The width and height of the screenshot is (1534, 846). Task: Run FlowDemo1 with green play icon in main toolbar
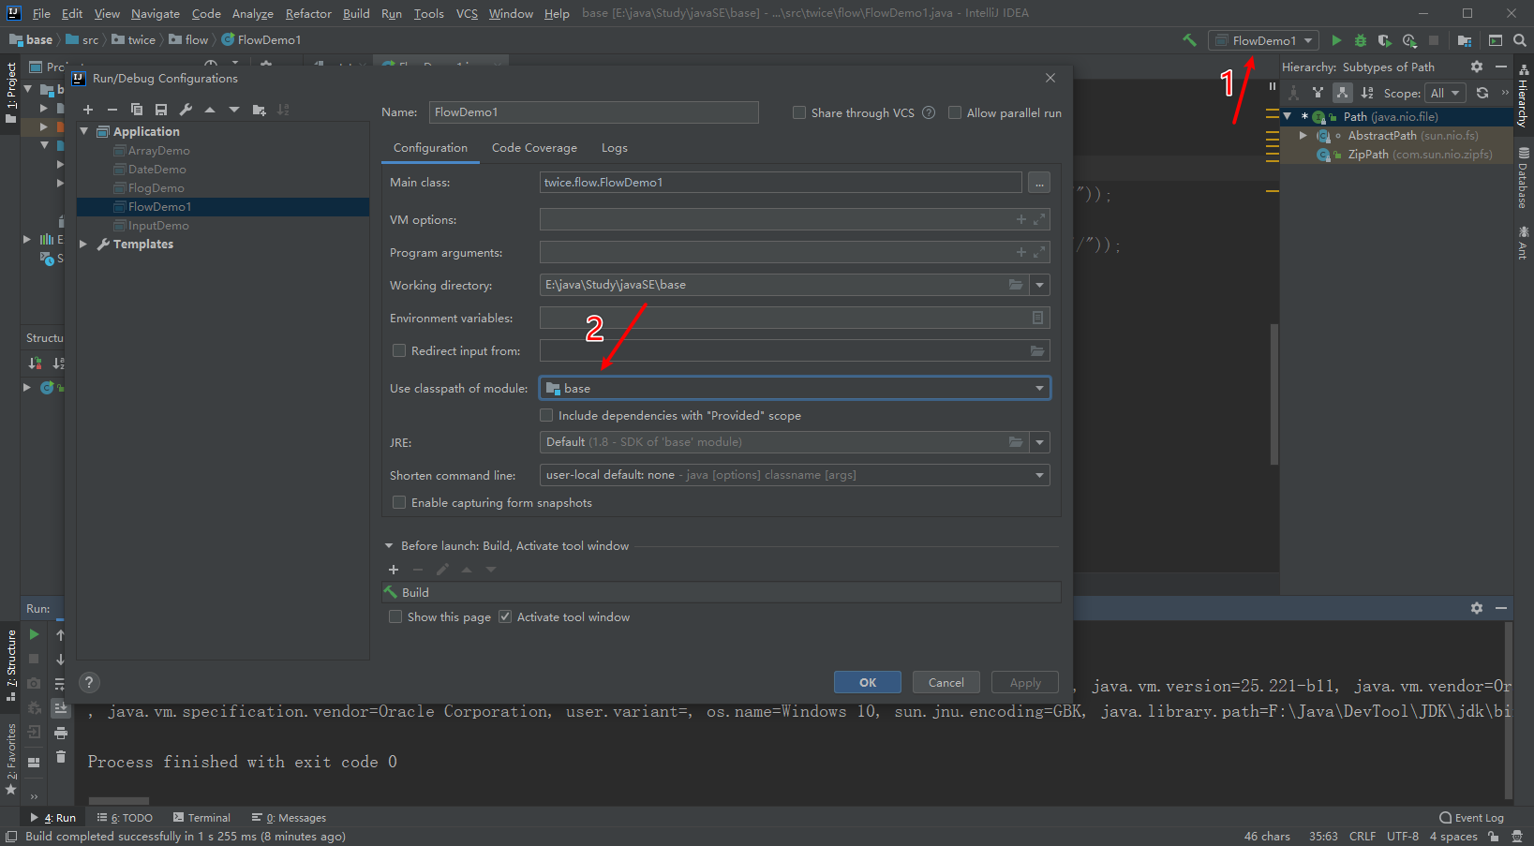[1336, 40]
